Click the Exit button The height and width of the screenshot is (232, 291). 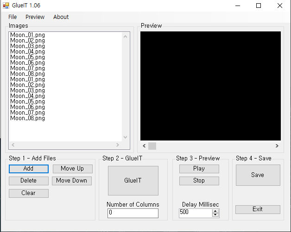click(x=258, y=209)
